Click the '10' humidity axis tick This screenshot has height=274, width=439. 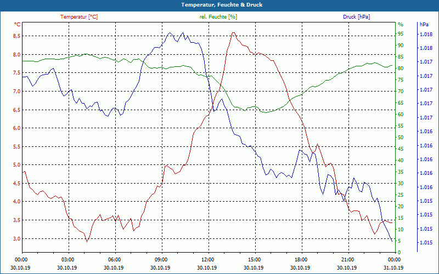tap(401, 229)
